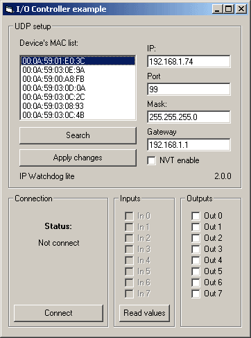This screenshot has height=338, width=251.
Task: Select MAC address 00:0A:59:00:A8:FB
Action: coord(78,79)
